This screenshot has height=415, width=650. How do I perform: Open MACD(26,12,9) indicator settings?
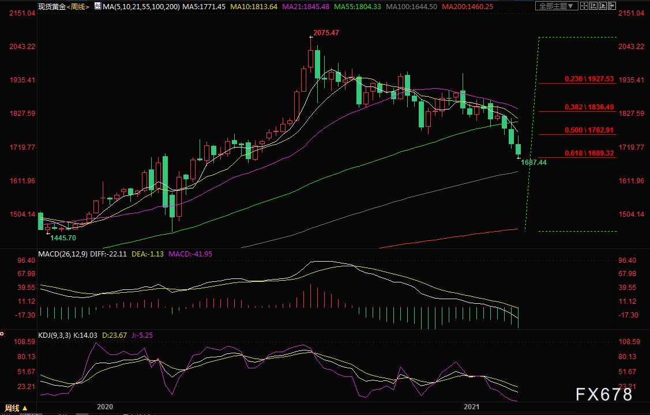(63, 254)
